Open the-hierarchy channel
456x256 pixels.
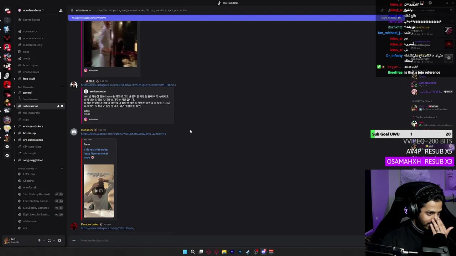pyautogui.click(x=31, y=113)
